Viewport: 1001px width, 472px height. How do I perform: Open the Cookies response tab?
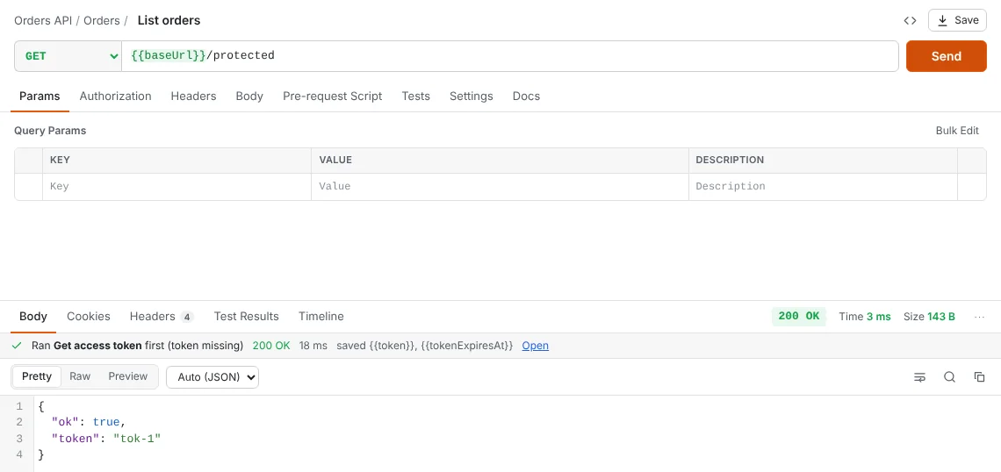[89, 317]
